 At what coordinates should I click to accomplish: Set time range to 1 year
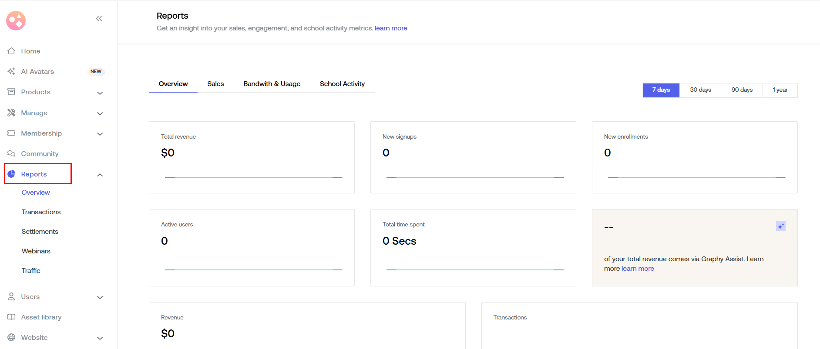click(x=780, y=90)
